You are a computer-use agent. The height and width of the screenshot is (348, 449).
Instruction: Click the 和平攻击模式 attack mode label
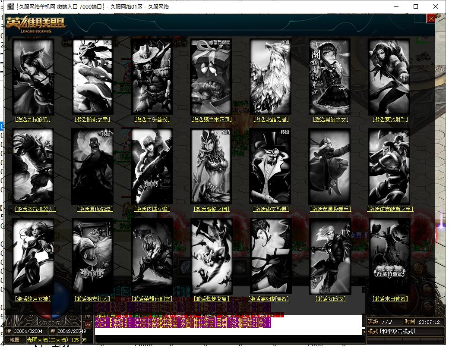pos(398,332)
